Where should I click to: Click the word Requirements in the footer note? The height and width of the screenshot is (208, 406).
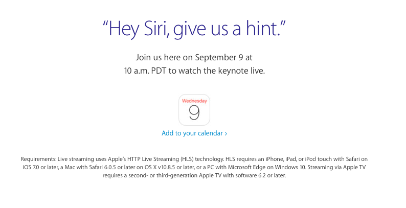(x=38, y=159)
